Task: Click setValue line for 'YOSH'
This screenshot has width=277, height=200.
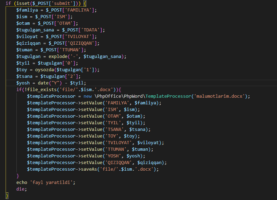Action: pos(86,156)
